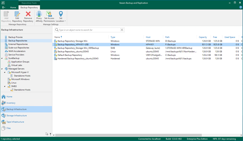The width and height of the screenshot is (243, 141).
Task: Open Application Groups under SureBackup
Action: (x=20, y=62)
